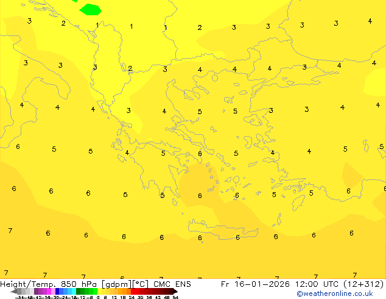Viewport: 386px width, 299px height.
Task: Click the '[gdpm]' unit label
Action: [117, 284]
